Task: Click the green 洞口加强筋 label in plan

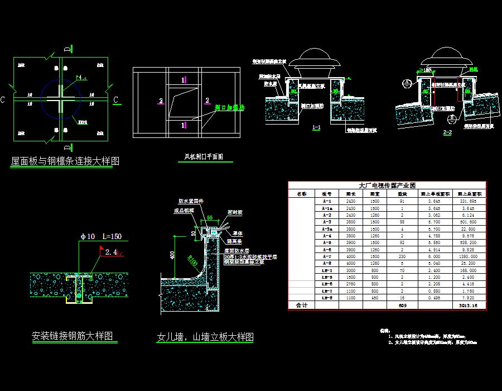Action: click(230, 108)
